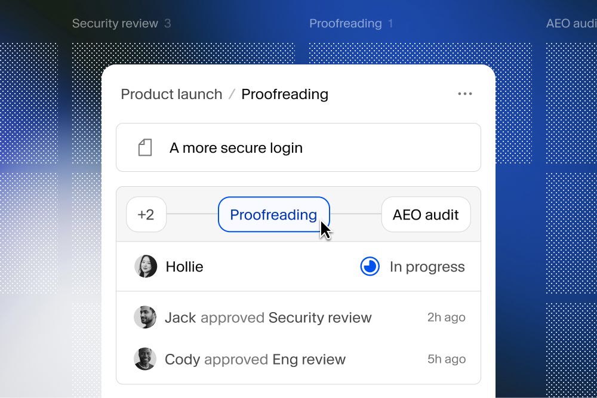Open the Security review column header

coord(115,23)
